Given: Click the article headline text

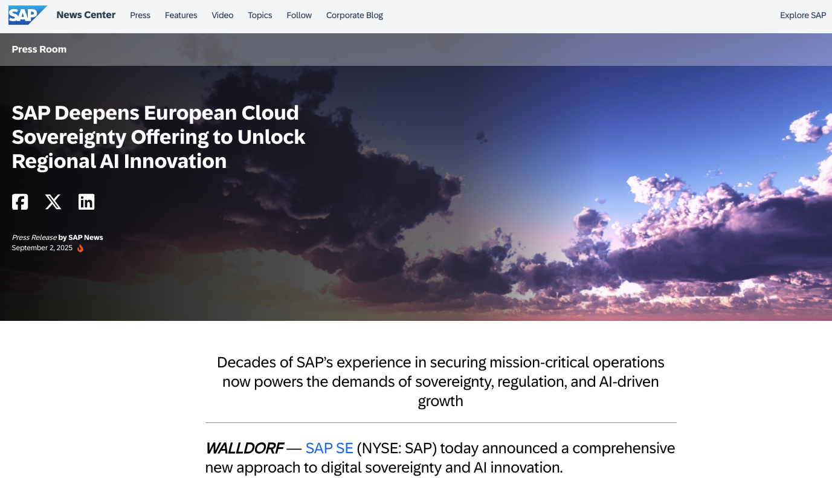Looking at the screenshot, I should point(159,137).
